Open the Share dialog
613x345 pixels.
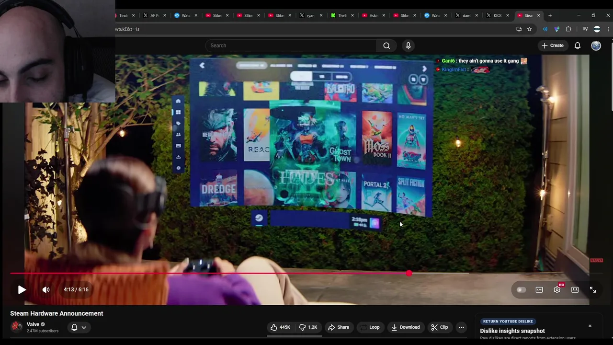click(339, 327)
